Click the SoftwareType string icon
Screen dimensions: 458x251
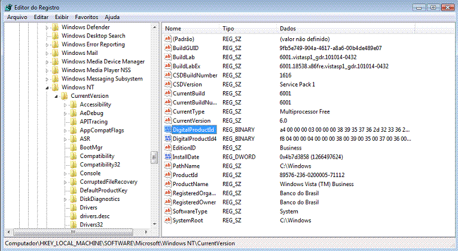coord(167,211)
